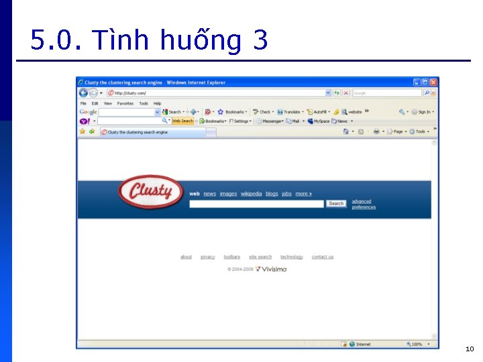Click the browser Back arrow button
This screenshot has width=483, height=362.
click(83, 93)
